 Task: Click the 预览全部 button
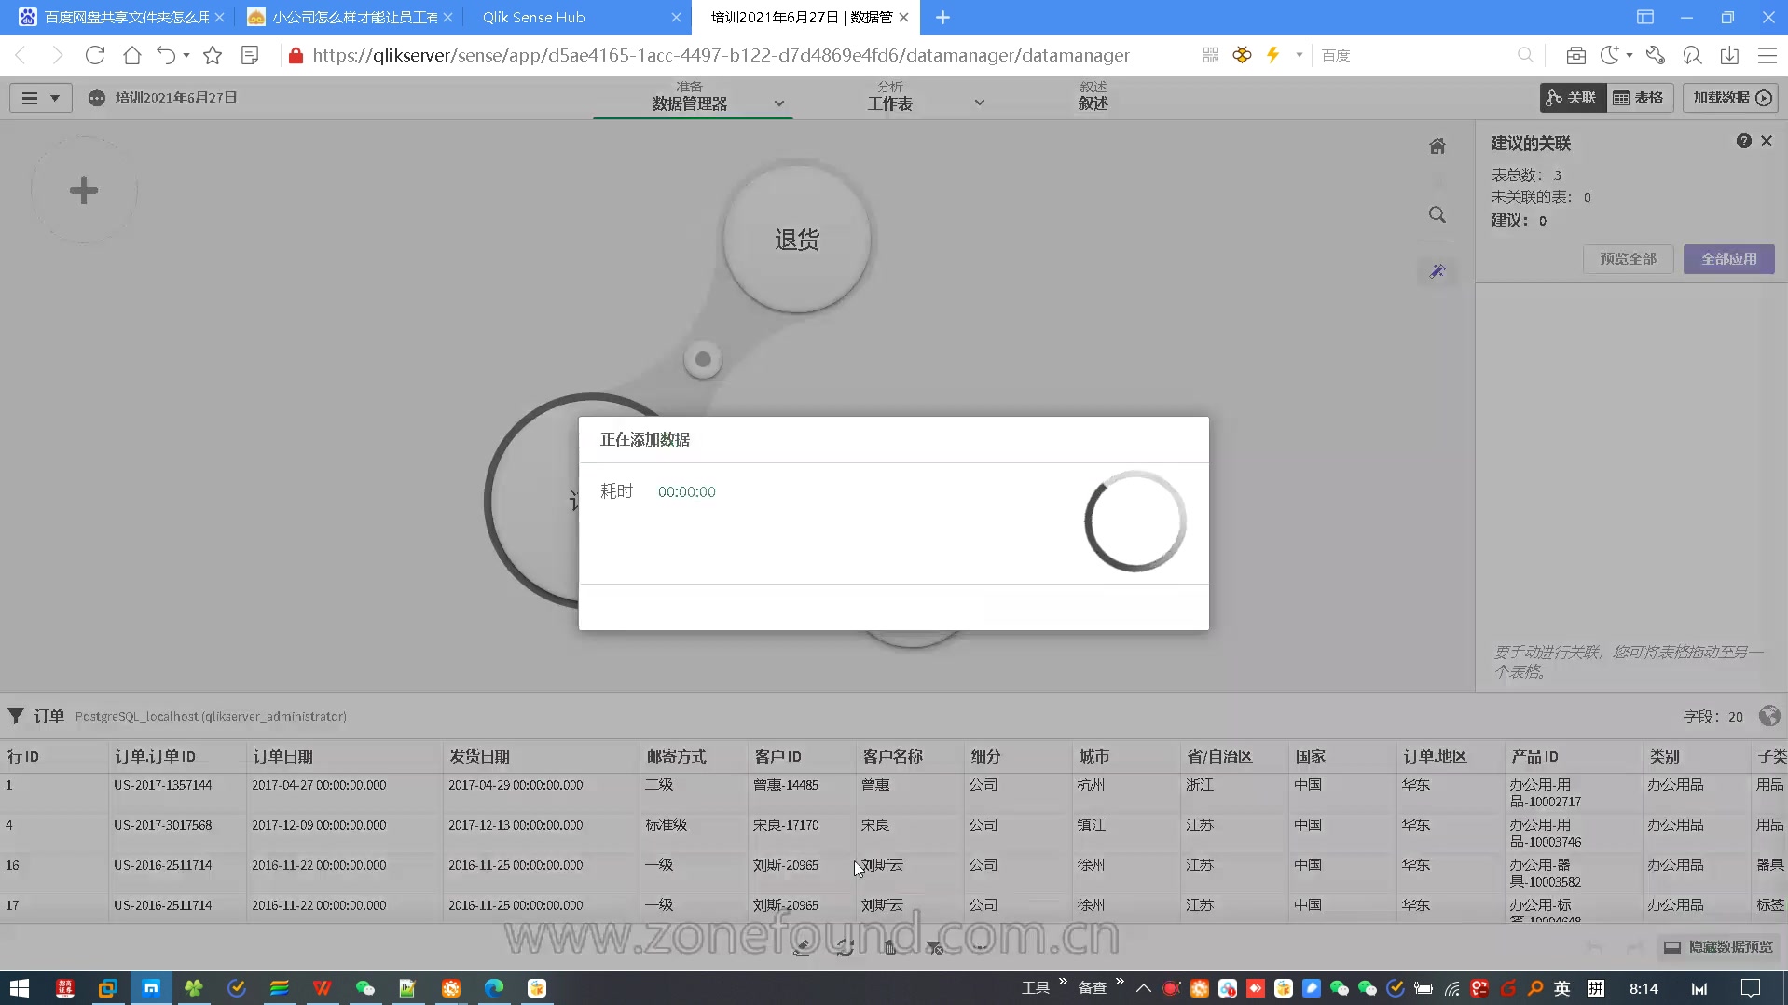pyautogui.click(x=1628, y=259)
